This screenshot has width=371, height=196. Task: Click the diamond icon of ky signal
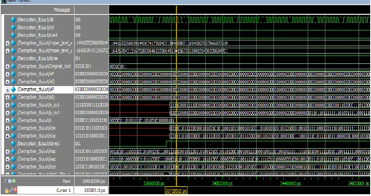click(13, 136)
